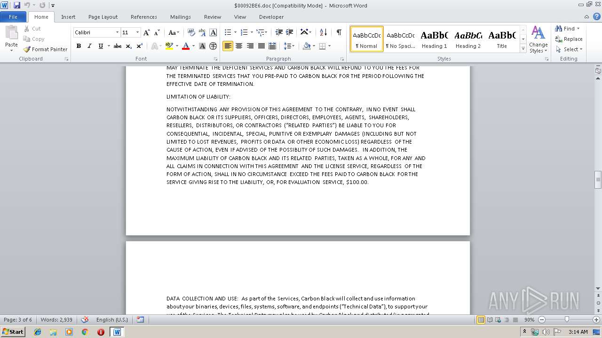Click the Sort icon
The image size is (602, 338).
point(323,32)
